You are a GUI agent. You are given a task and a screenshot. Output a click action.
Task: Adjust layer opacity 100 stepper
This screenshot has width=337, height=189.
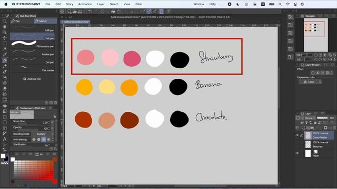335,118
